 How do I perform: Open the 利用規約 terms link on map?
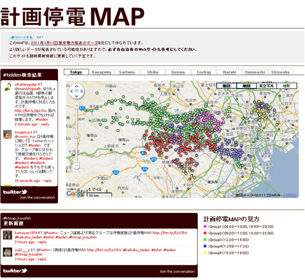point(290,195)
